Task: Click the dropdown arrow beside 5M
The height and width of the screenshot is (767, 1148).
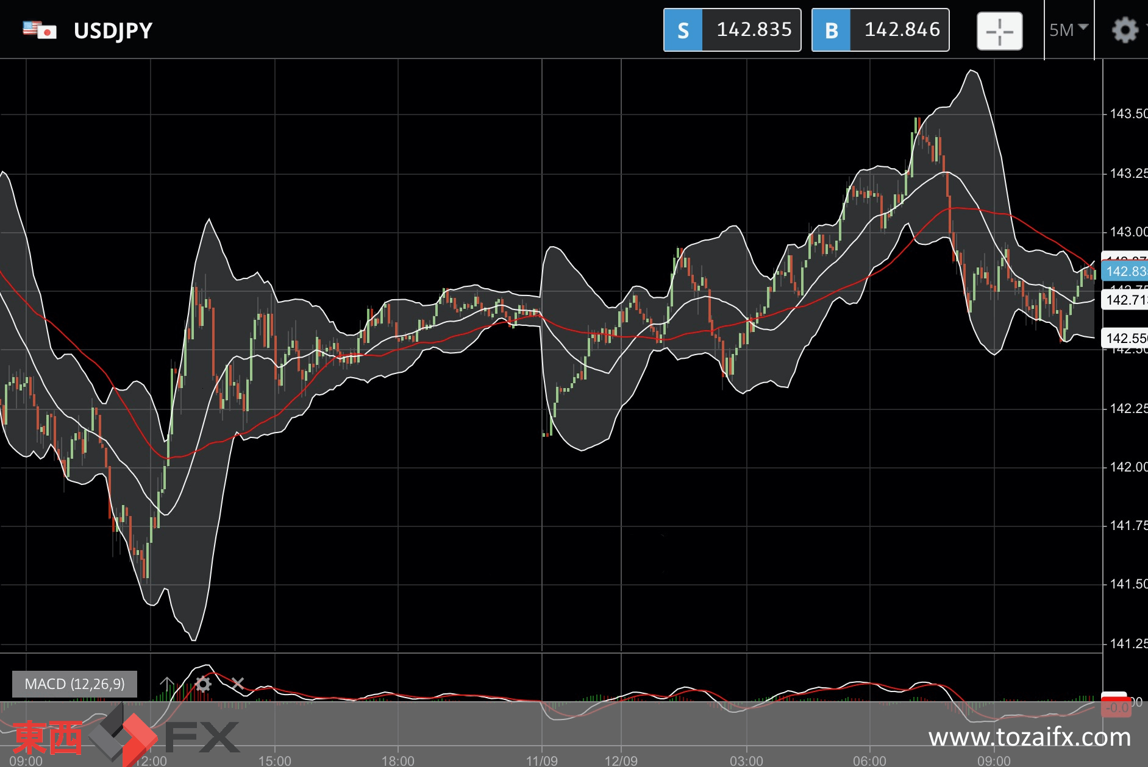Action: coord(1083,27)
